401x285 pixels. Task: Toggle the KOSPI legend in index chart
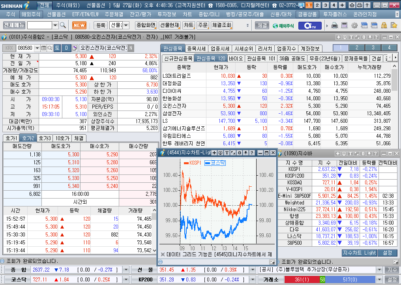(x=193, y=163)
